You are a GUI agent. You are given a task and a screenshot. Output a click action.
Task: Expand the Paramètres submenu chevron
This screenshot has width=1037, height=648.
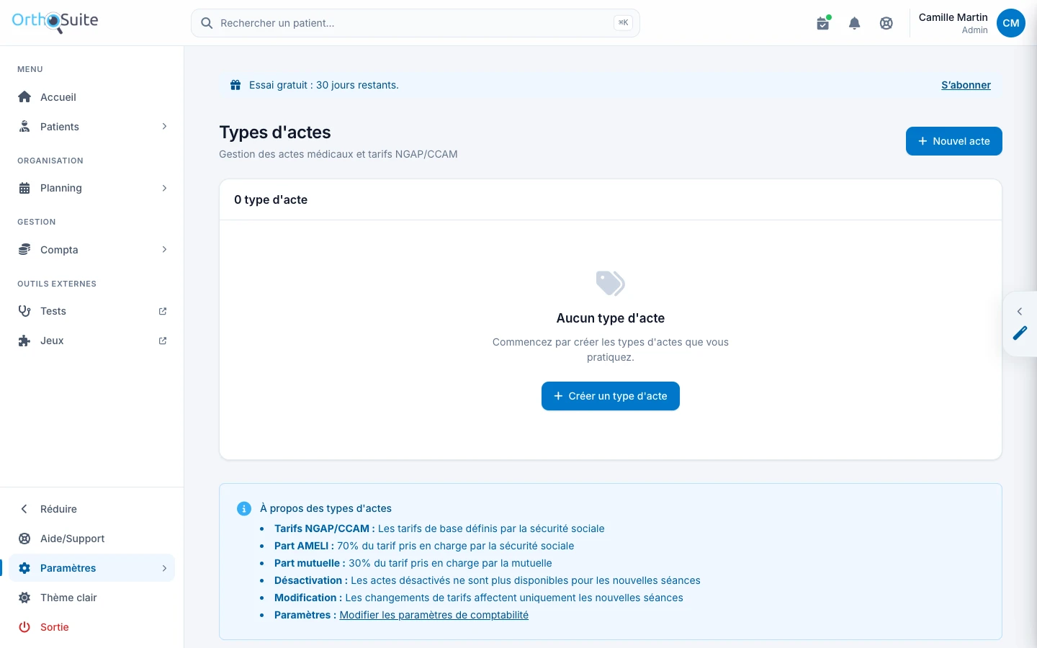point(164,568)
